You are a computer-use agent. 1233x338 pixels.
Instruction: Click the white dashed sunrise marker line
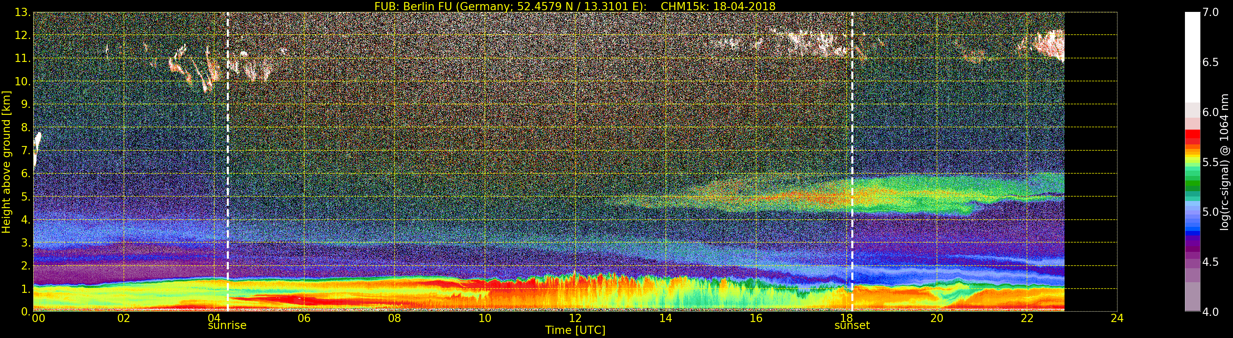click(x=227, y=162)
